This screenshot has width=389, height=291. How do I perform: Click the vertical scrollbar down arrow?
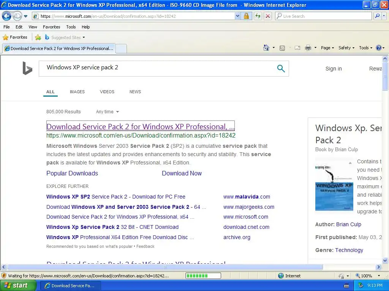pos(385,260)
